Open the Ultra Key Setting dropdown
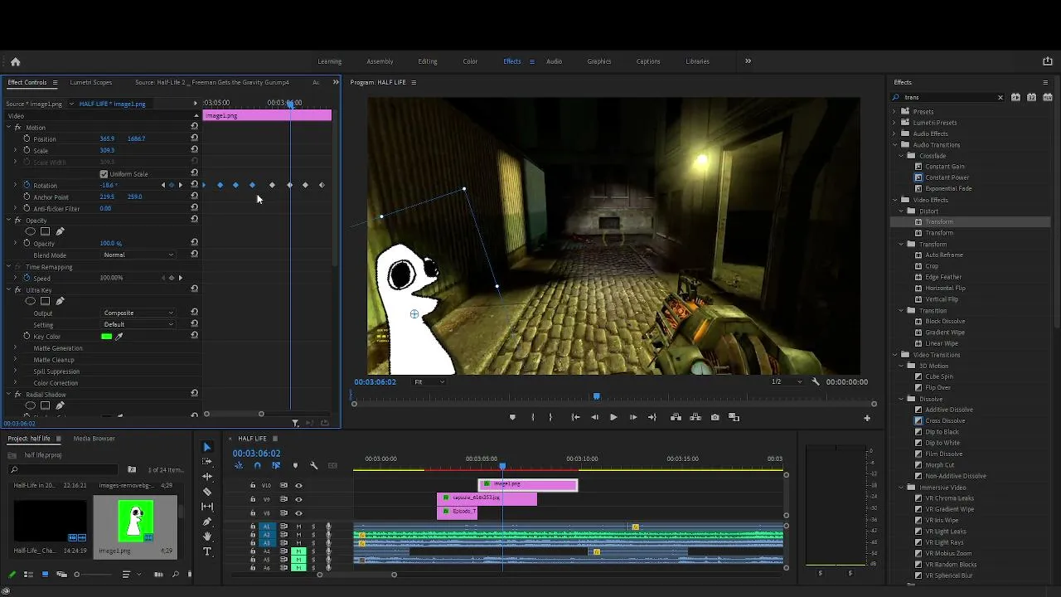Viewport: 1061px width, 597px height. [x=138, y=325]
